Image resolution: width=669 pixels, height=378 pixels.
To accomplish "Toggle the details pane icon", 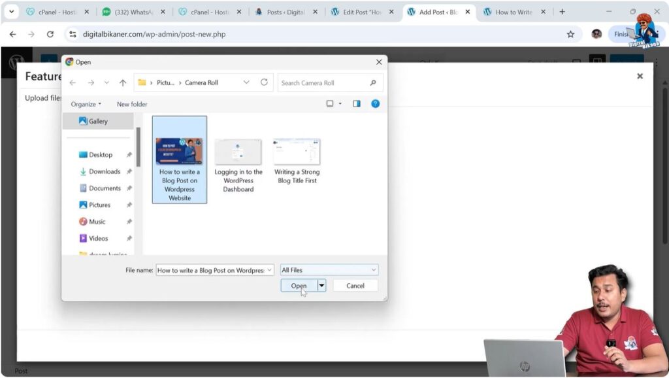I will coord(356,103).
